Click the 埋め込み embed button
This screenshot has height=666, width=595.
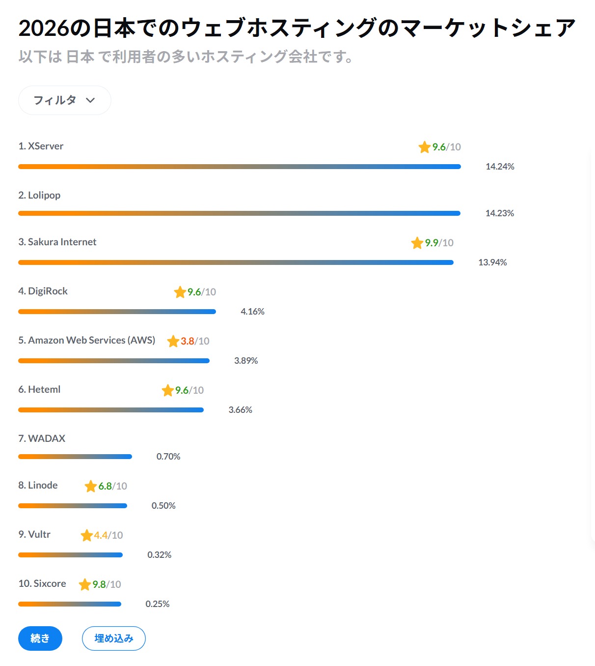point(113,638)
